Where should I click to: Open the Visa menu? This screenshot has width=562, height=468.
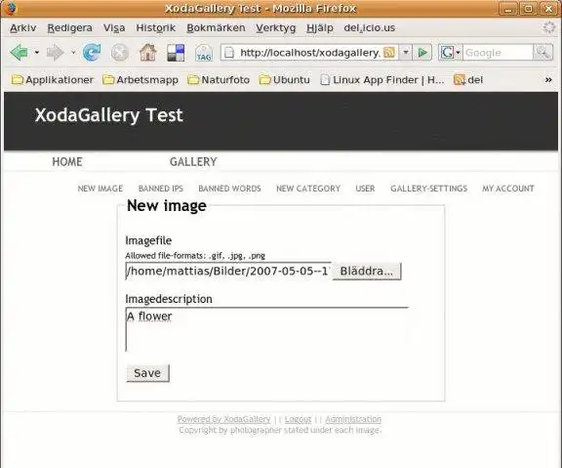click(114, 27)
